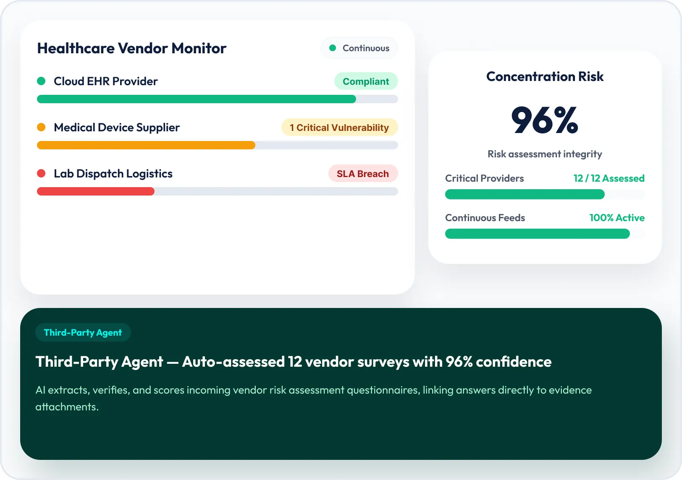
Task: Click the Critical Providers label
Action: [484, 178]
